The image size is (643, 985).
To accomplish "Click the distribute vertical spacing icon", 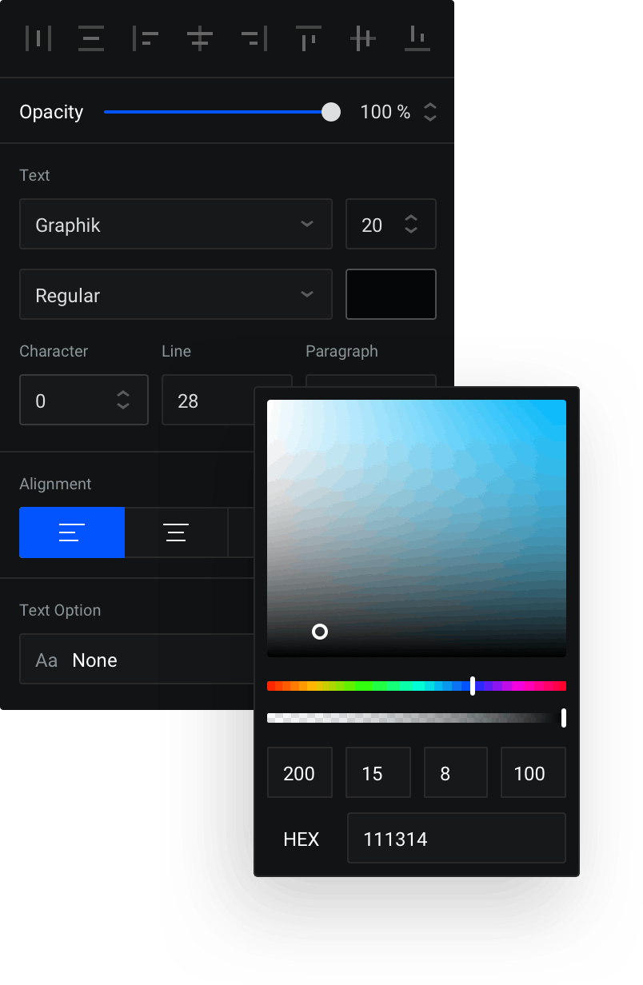I will coord(91,38).
